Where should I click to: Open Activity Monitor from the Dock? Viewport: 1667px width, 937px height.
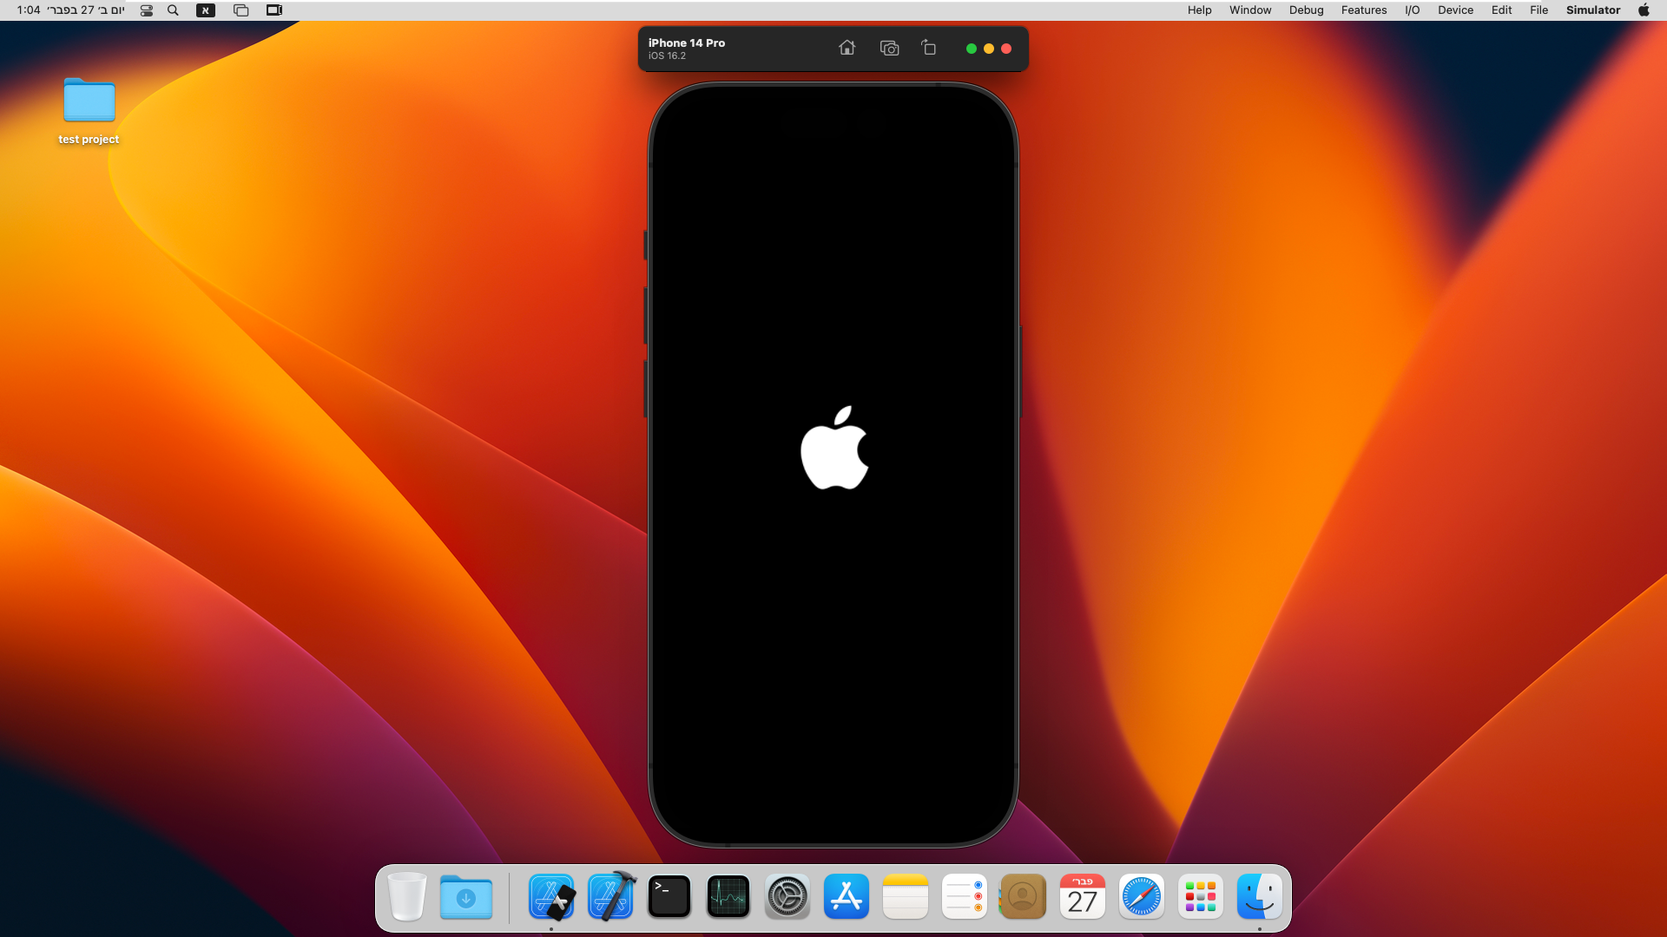click(x=728, y=897)
